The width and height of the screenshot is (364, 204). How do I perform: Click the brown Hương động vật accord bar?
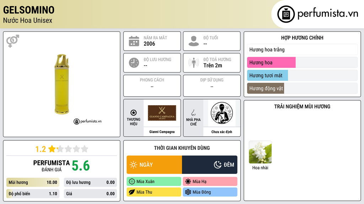(x=266, y=88)
